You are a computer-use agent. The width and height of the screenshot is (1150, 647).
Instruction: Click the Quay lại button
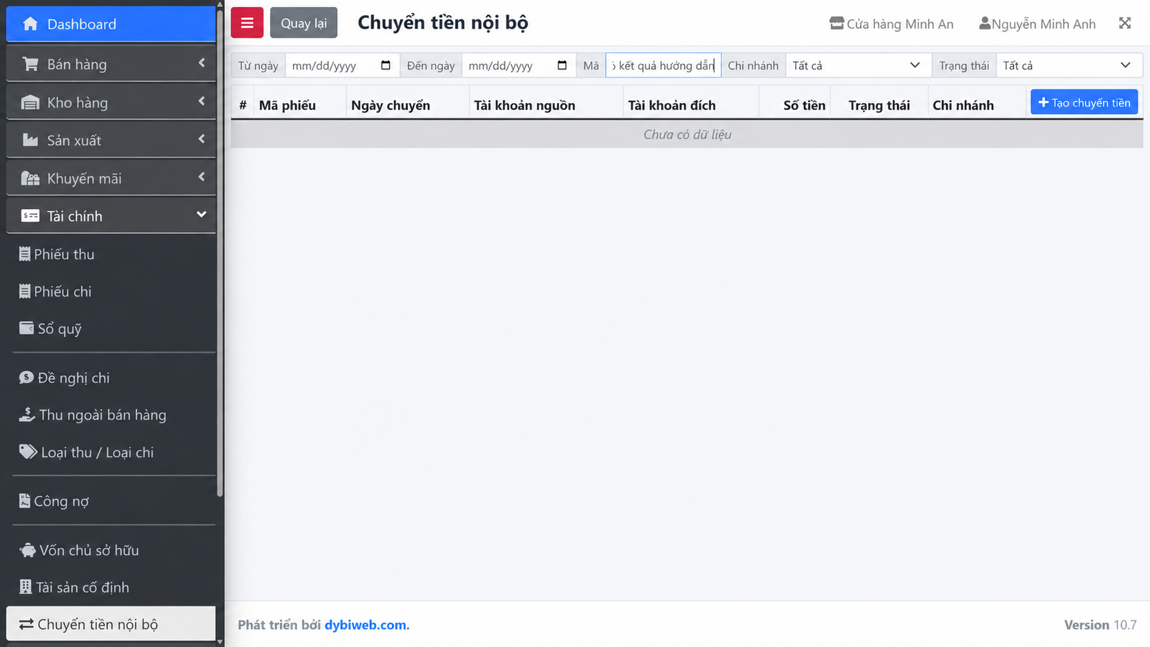click(303, 23)
